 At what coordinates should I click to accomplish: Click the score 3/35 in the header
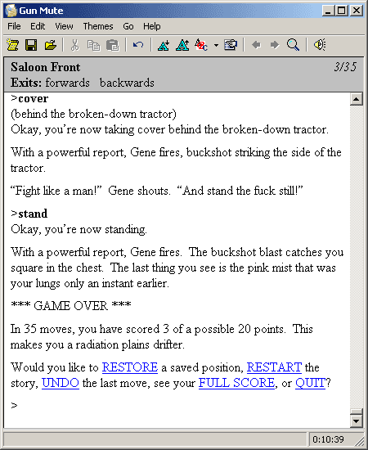tap(345, 67)
